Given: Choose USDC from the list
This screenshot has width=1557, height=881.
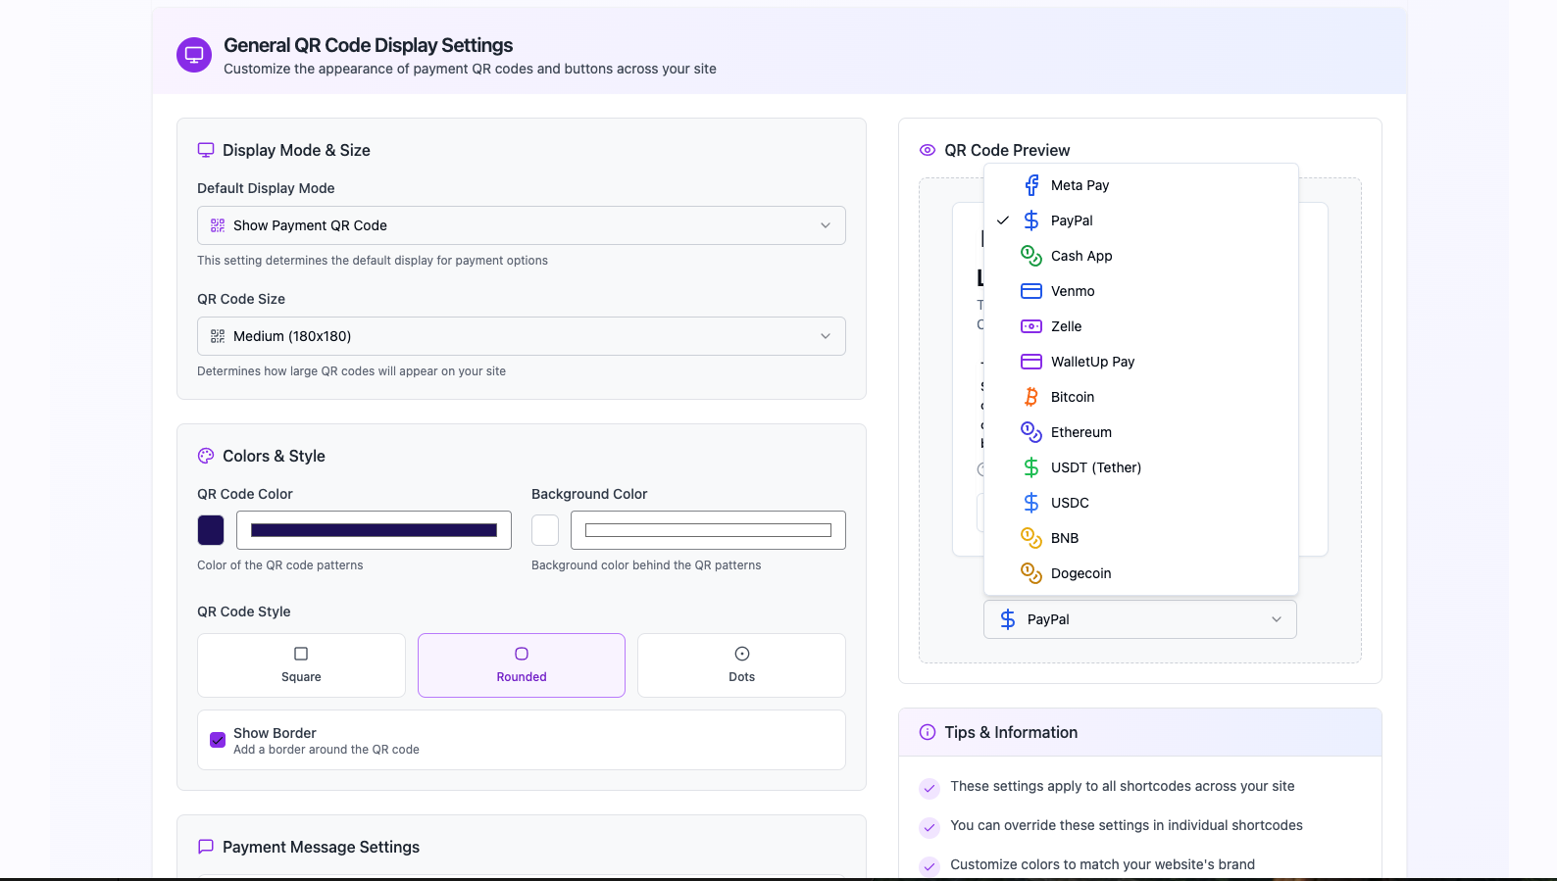Looking at the screenshot, I should pos(1141,503).
